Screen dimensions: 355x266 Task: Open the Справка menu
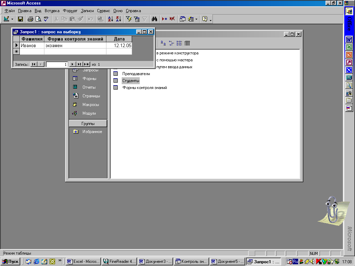pos(133,11)
